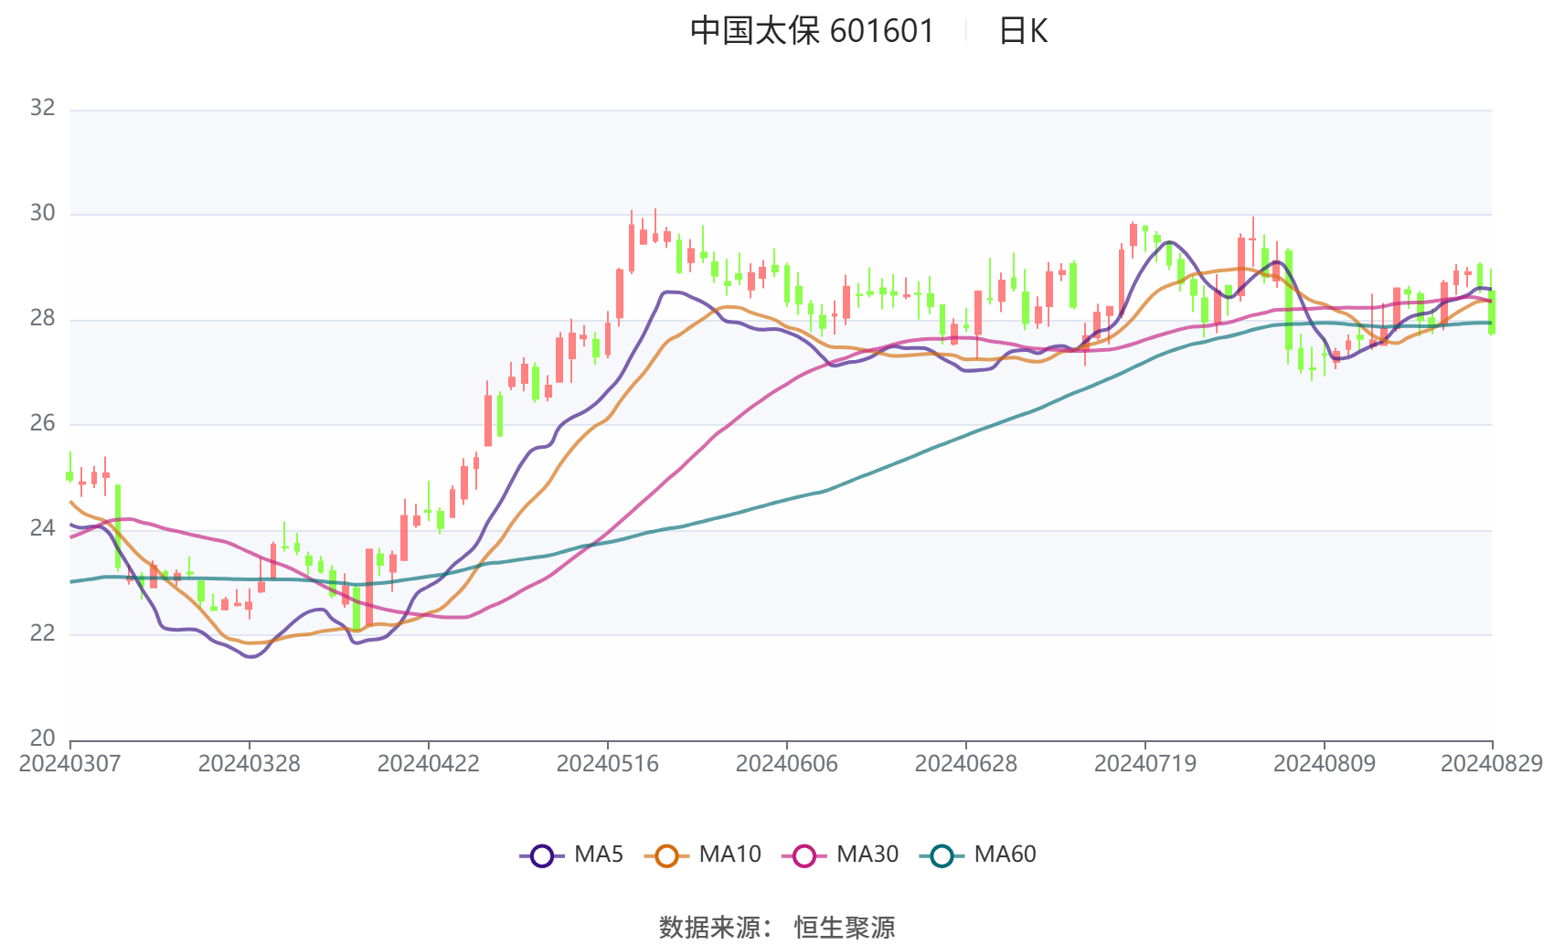Click the teal MA60 line at its lowest point
1554x945 pixels.
(361, 583)
